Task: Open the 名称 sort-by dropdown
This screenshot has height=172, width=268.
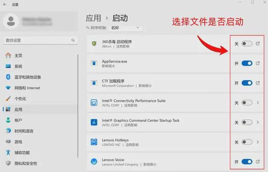Action: tap(125, 28)
